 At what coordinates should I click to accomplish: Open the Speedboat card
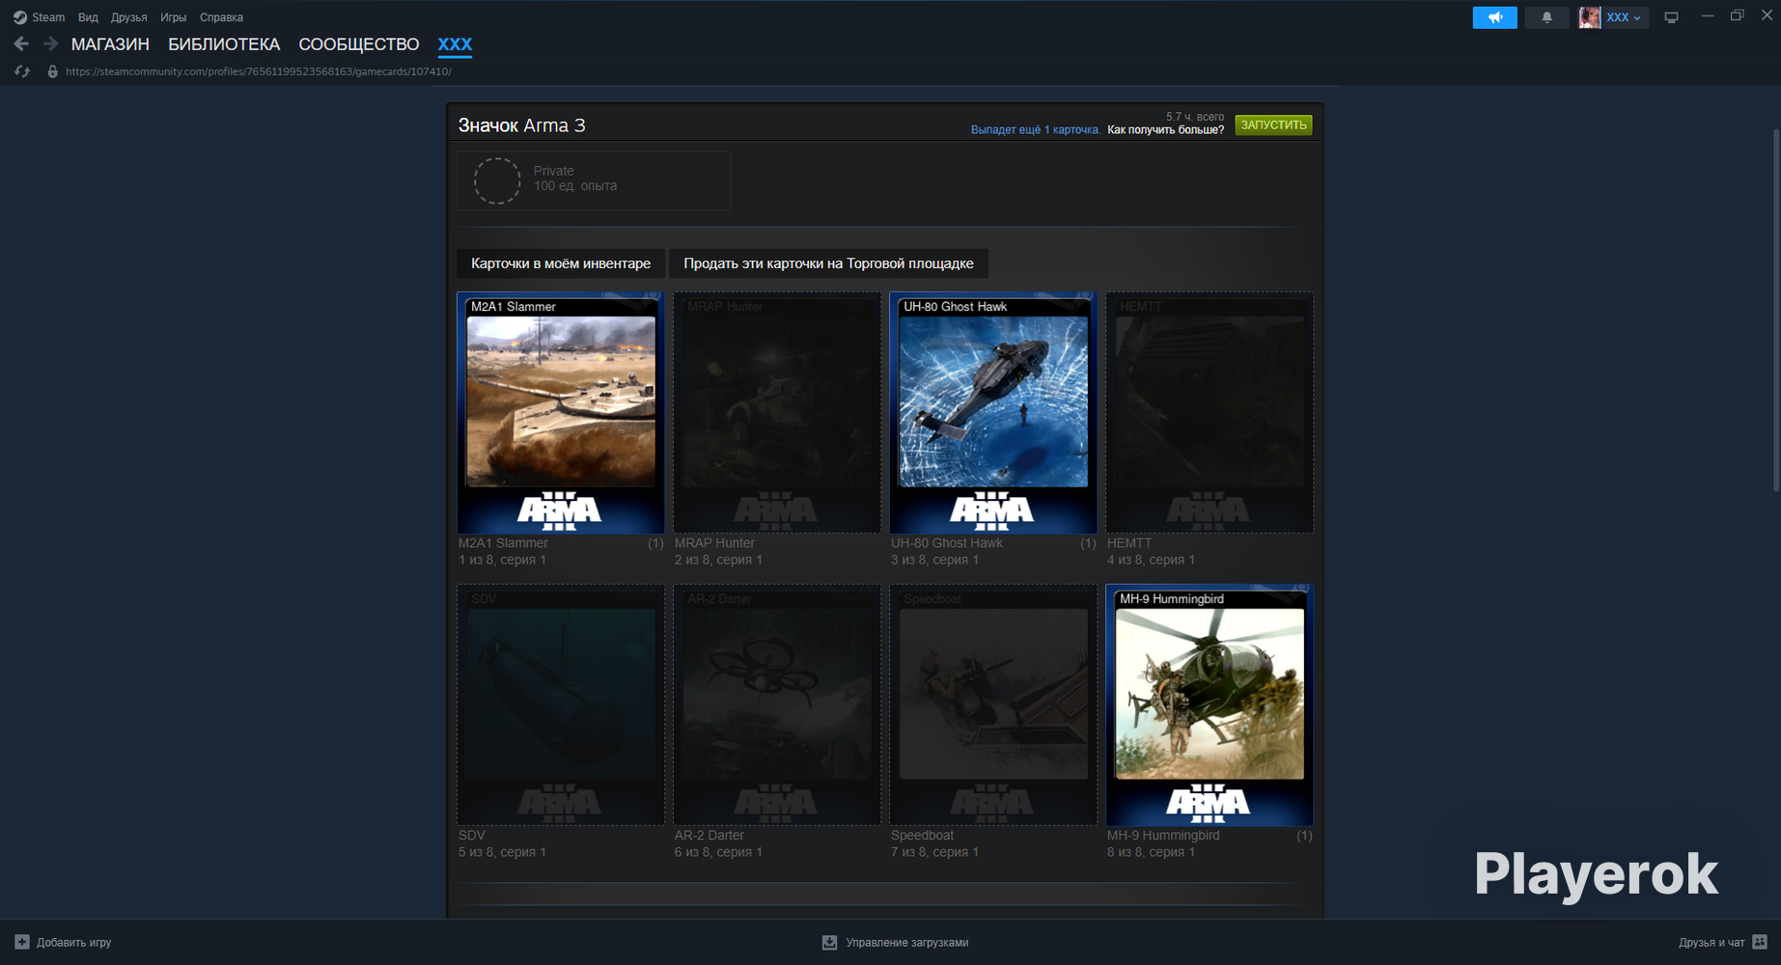coord(993,705)
